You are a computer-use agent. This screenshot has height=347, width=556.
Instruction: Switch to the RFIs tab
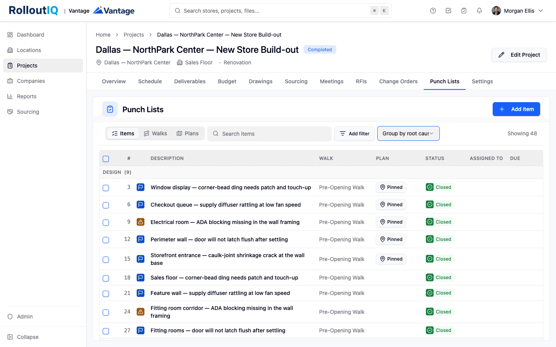[361, 81]
